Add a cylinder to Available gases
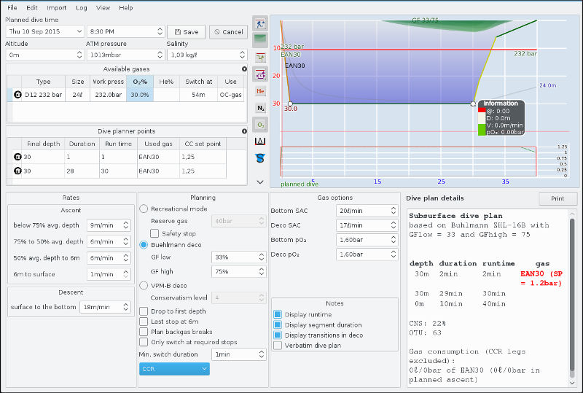Viewport: 583px width, 393px height. pos(244,69)
